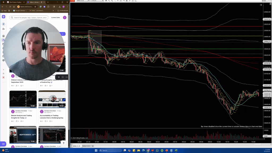Click the plus icon in Loom sidebar
This screenshot has width=272, height=153.
(3, 70)
